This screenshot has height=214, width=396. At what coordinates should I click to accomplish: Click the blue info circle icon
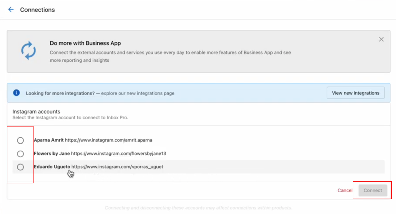16,93
